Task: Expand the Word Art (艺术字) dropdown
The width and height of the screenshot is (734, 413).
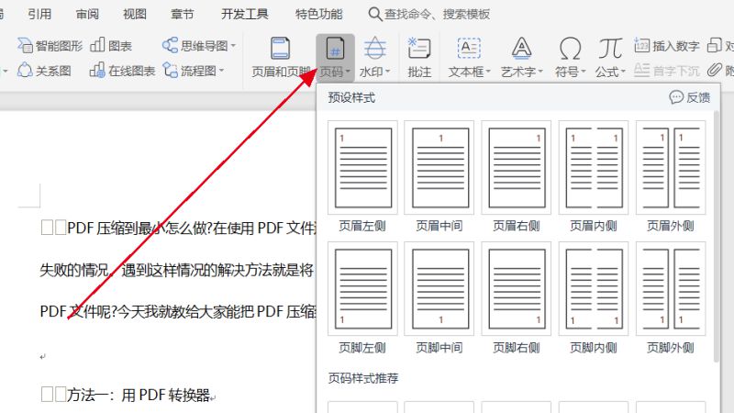Action: pyautogui.click(x=522, y=71)
